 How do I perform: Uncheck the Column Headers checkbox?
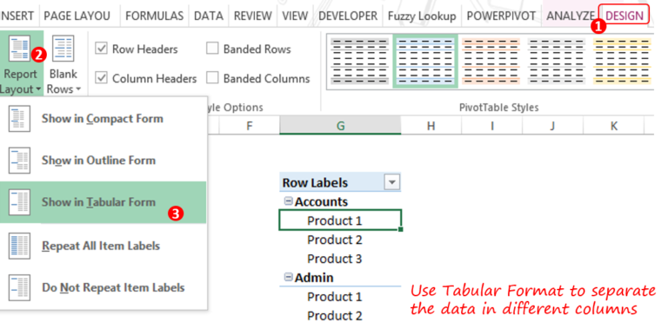pyautogui.click(x=101, y=78)
